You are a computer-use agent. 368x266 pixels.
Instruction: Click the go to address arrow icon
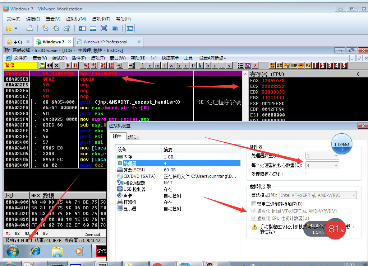(x=132, y=66)
